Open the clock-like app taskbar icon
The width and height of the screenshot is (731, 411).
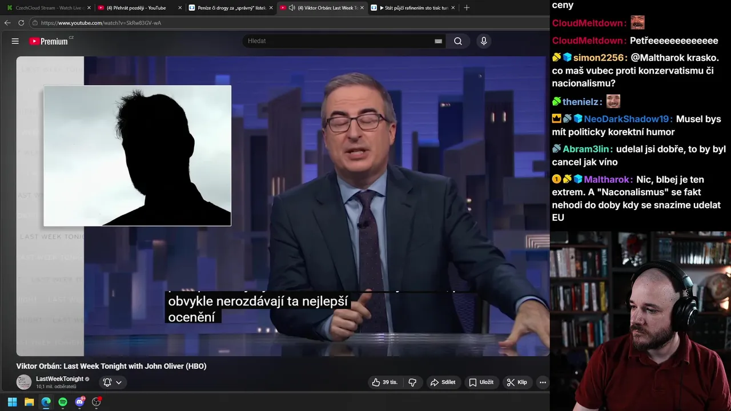click(97, 402)
